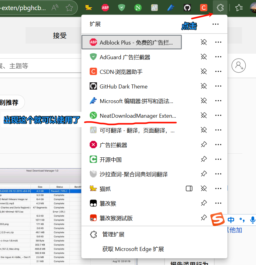Unpin NeatDownloadManager from toolbar

204,115
